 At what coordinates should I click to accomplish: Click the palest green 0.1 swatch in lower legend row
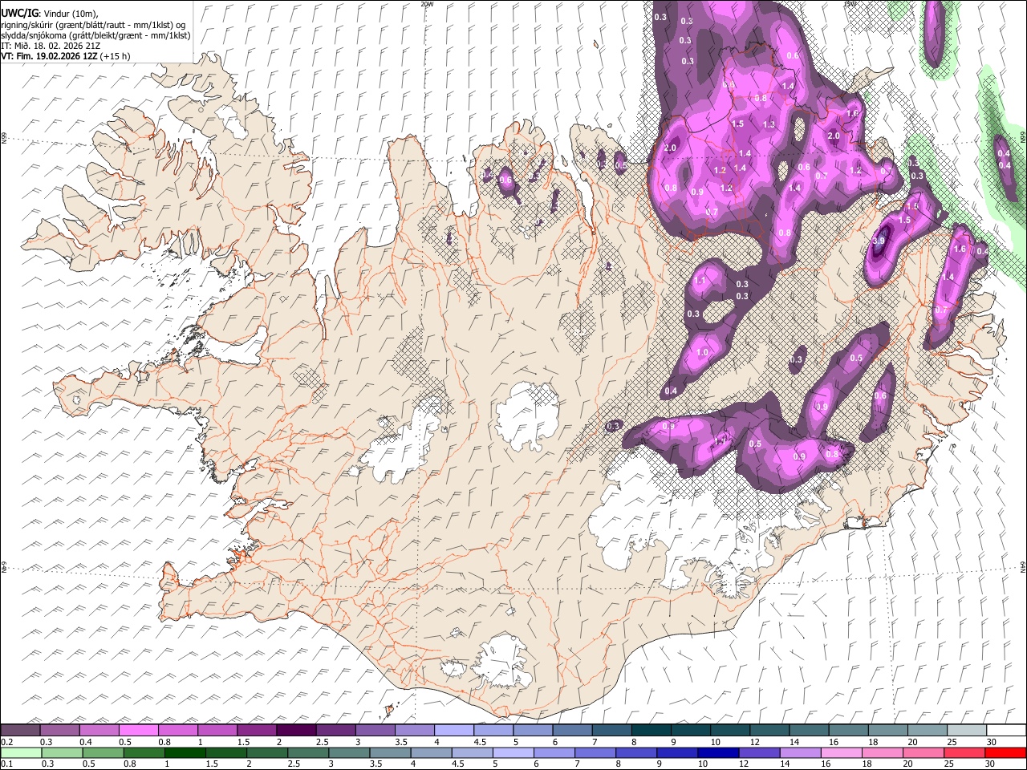click(21, 752)
